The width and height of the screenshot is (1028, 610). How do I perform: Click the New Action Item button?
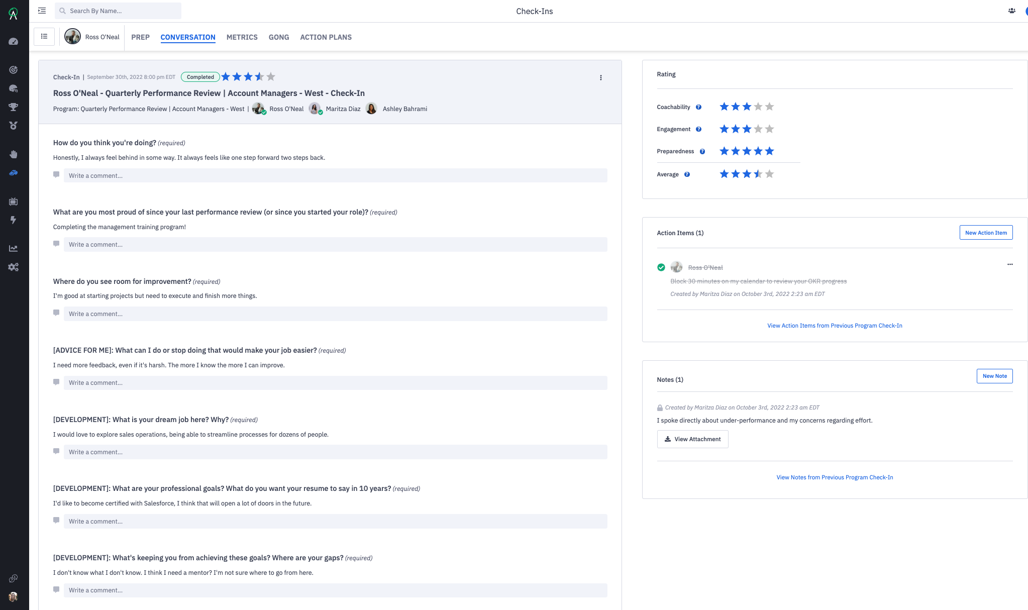click(x=985, y=232)
